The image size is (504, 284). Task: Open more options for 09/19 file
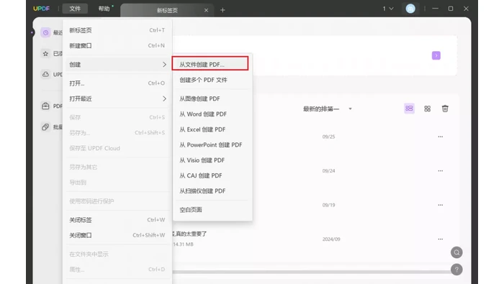coord(441,205)
